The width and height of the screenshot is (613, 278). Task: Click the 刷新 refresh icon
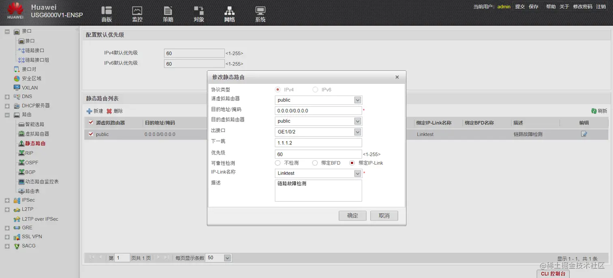click(x=594, y=111)
